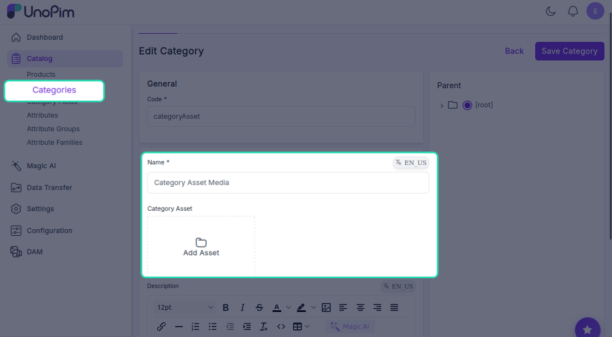Click the Name field EN_US locale badge
612x337 pixels.
coord(411,163)
